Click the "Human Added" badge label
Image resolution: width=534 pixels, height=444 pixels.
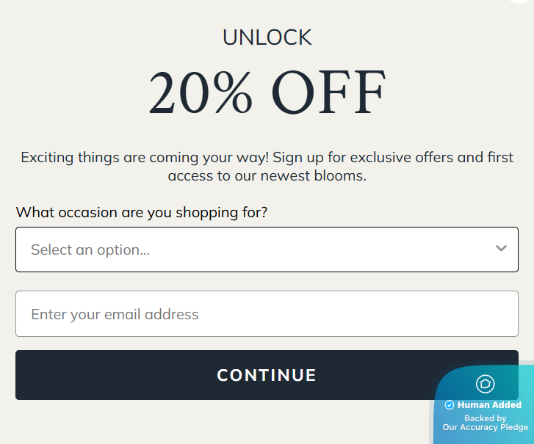click(489, 405)
